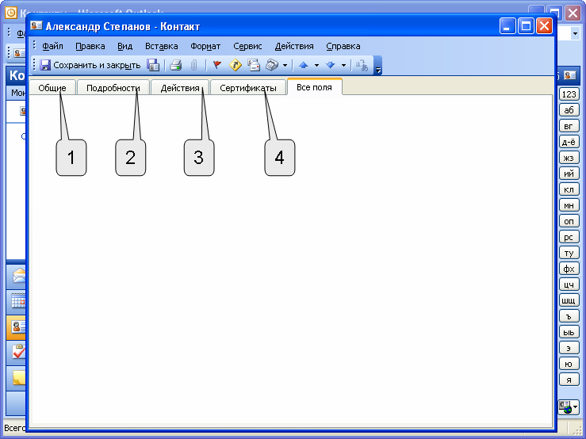Open the dropdown arrow beside the telephone icon

[x=285, y=66]
